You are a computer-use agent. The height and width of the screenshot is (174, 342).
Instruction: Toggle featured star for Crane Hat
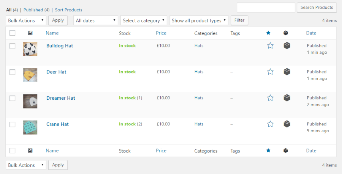(x=270, y=124)
